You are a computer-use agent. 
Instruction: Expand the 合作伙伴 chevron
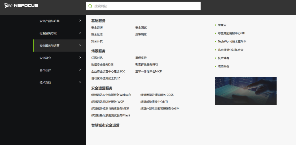pyautogui.click(x=80, y=70)
